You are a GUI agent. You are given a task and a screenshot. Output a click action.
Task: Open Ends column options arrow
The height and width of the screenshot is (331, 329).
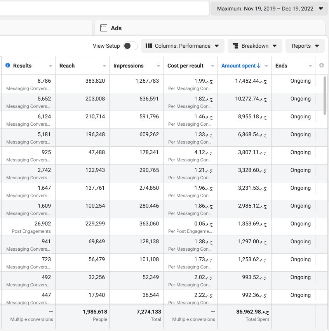coord(310,66)
